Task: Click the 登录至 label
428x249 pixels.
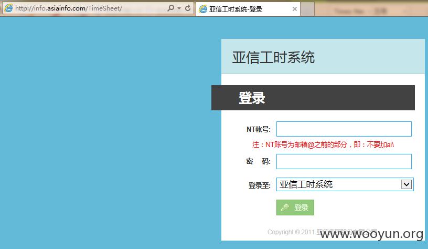Action: 259,185
